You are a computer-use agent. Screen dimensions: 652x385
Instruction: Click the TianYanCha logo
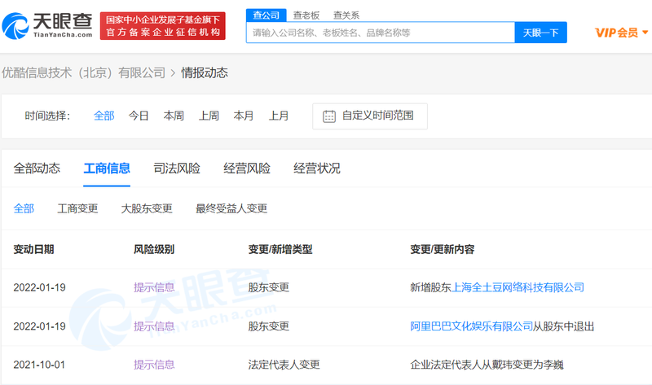pyautogui.click(x=47, y=26)
